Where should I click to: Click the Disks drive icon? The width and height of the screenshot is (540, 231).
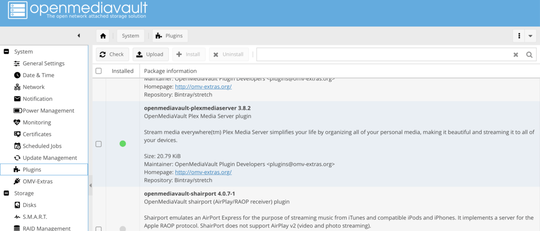[x=17, y=205]
